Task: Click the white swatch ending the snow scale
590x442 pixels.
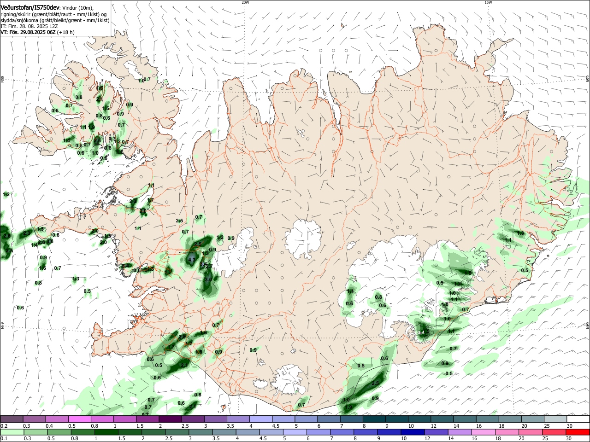Action: (x=578, y=419)
